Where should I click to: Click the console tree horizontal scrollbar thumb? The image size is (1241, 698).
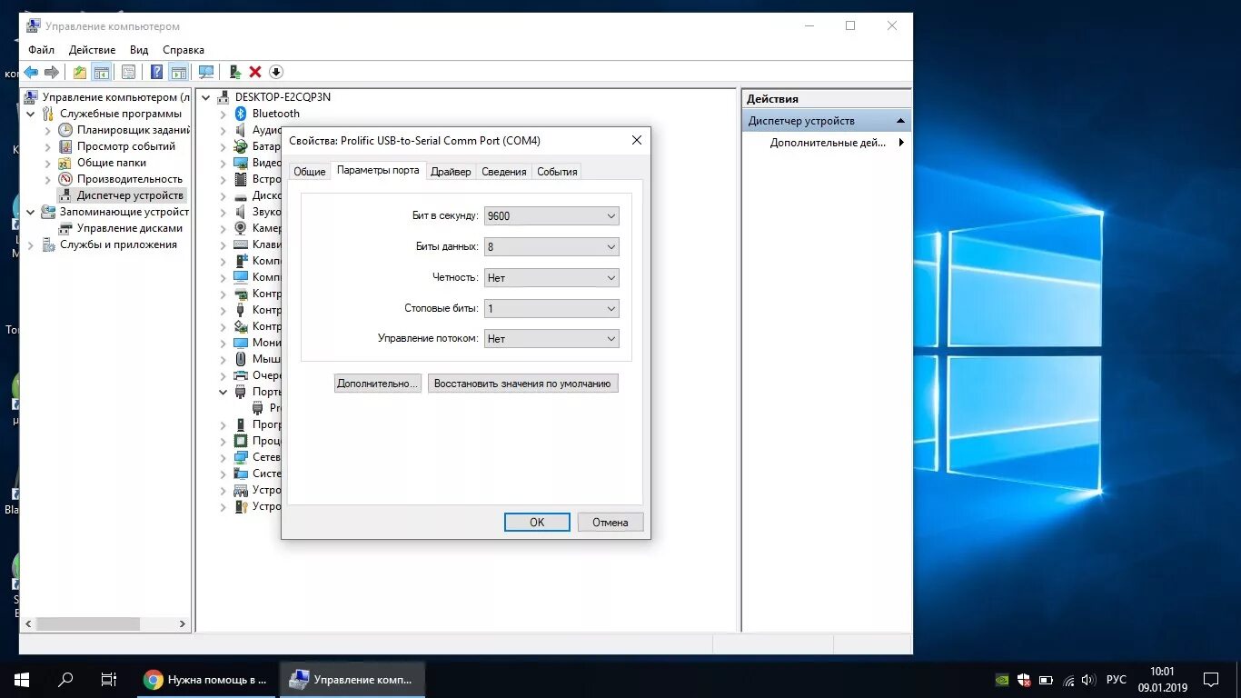point(87,624)
